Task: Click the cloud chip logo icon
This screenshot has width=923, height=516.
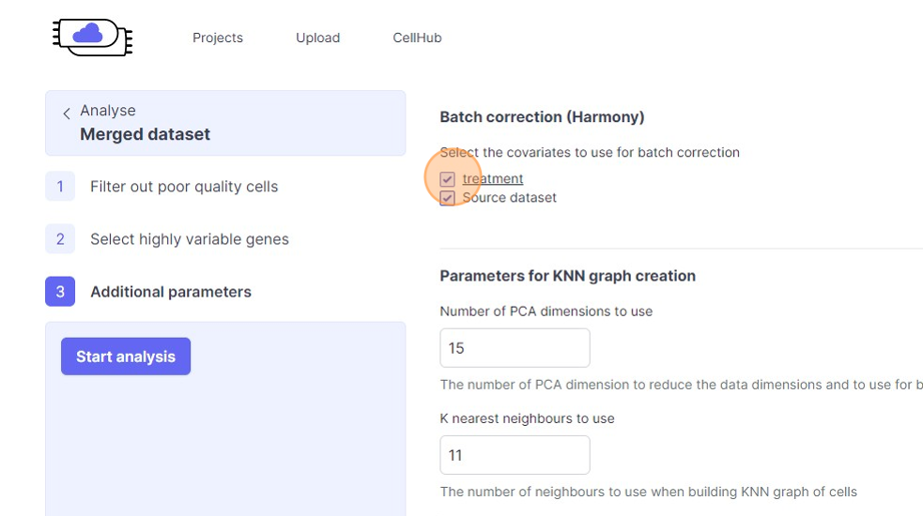Action: pyautogui.click(x=91, y=37)
